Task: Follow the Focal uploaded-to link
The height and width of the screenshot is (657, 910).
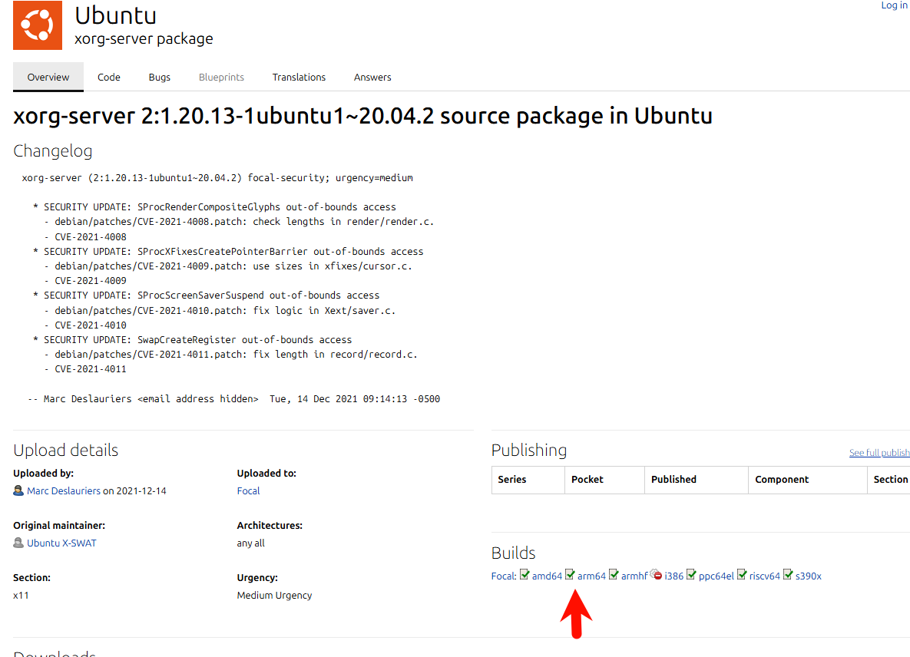Action: pyautogui.click(x=248, y=490)
